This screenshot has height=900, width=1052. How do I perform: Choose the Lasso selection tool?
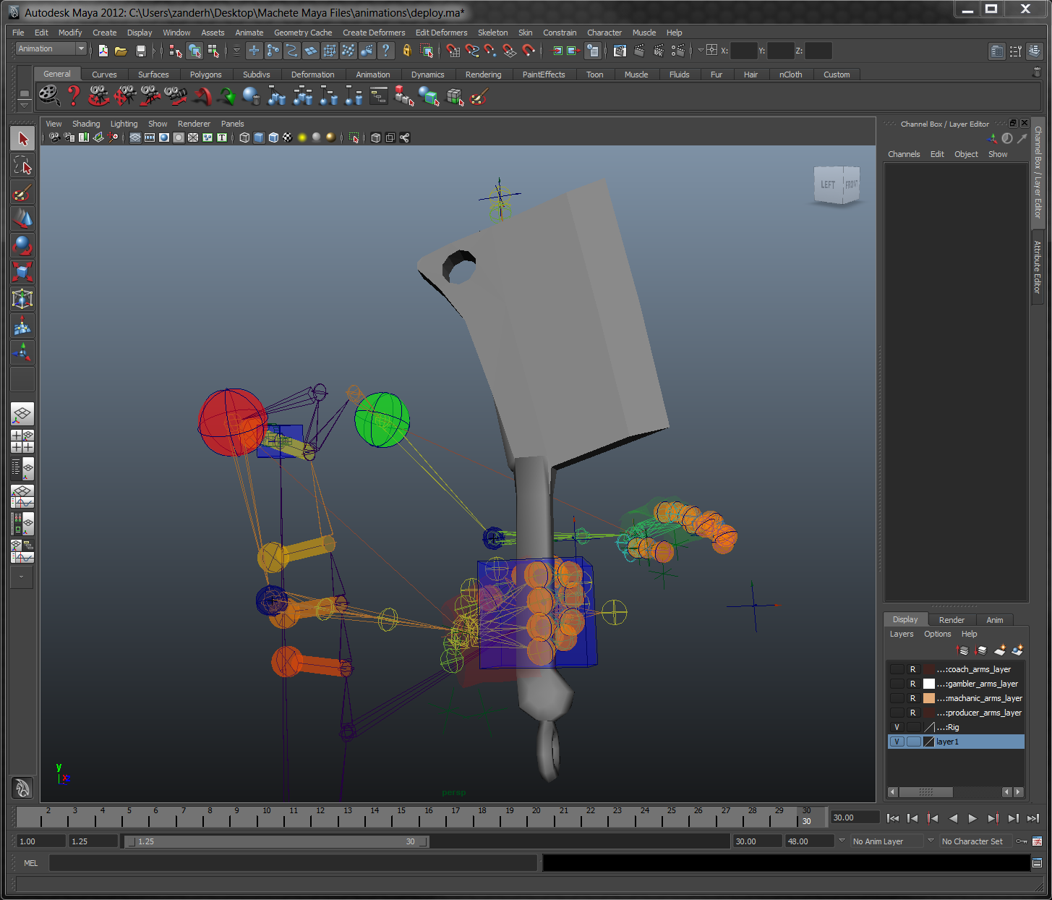click(x=22, y=166)
